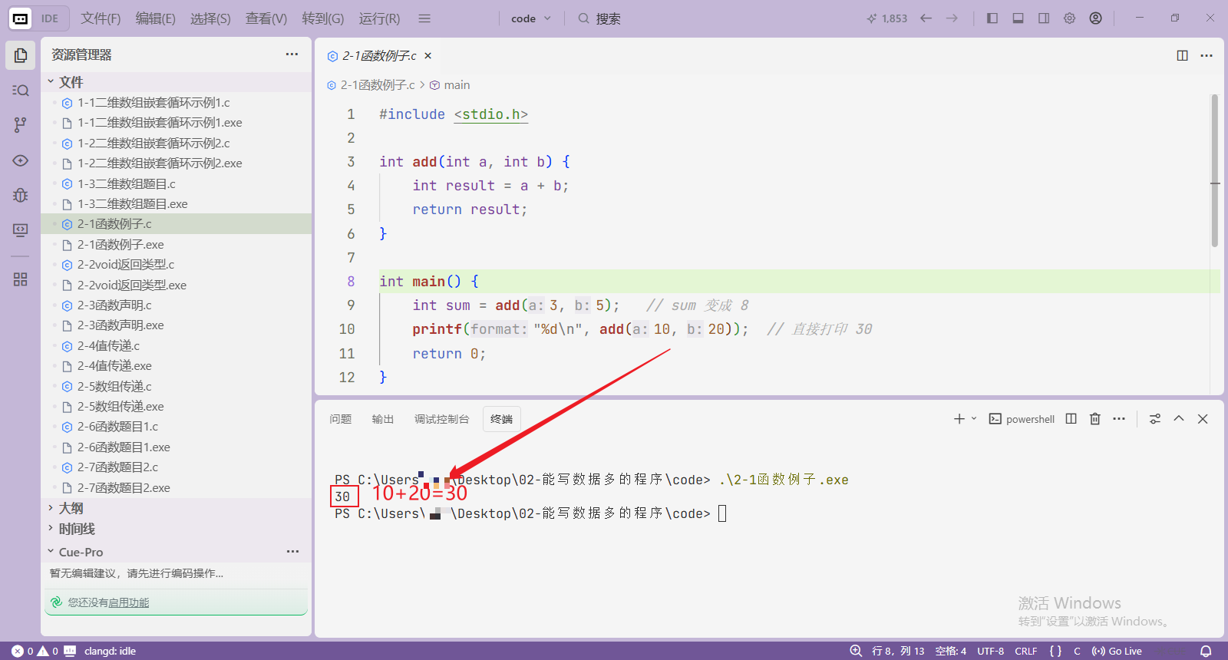Switch to the 输出 panel tab
The height and width of the screenshot is (660, 1228).
point(382,419)
